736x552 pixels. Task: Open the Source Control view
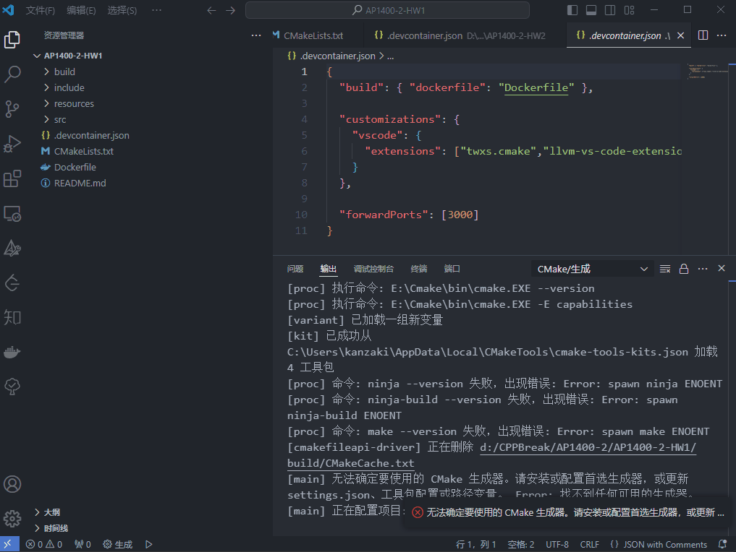[12, 108]
